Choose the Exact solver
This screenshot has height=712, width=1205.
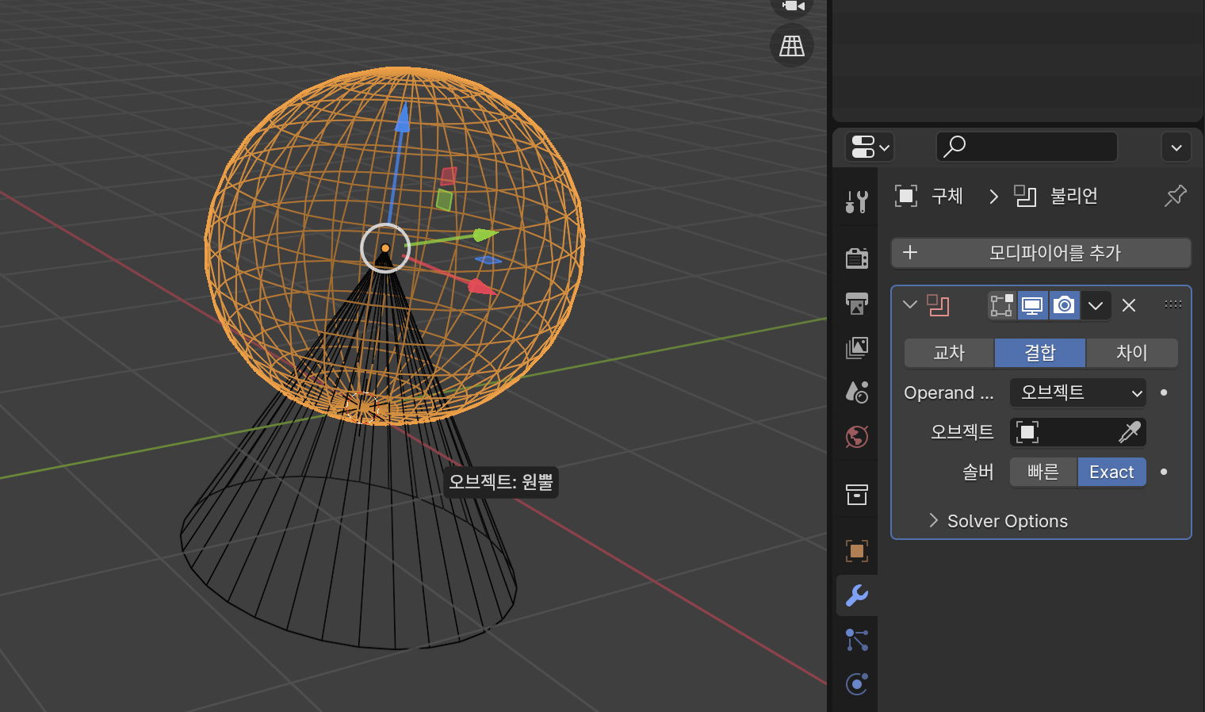pyautogui.click(x=1111, y=472)
